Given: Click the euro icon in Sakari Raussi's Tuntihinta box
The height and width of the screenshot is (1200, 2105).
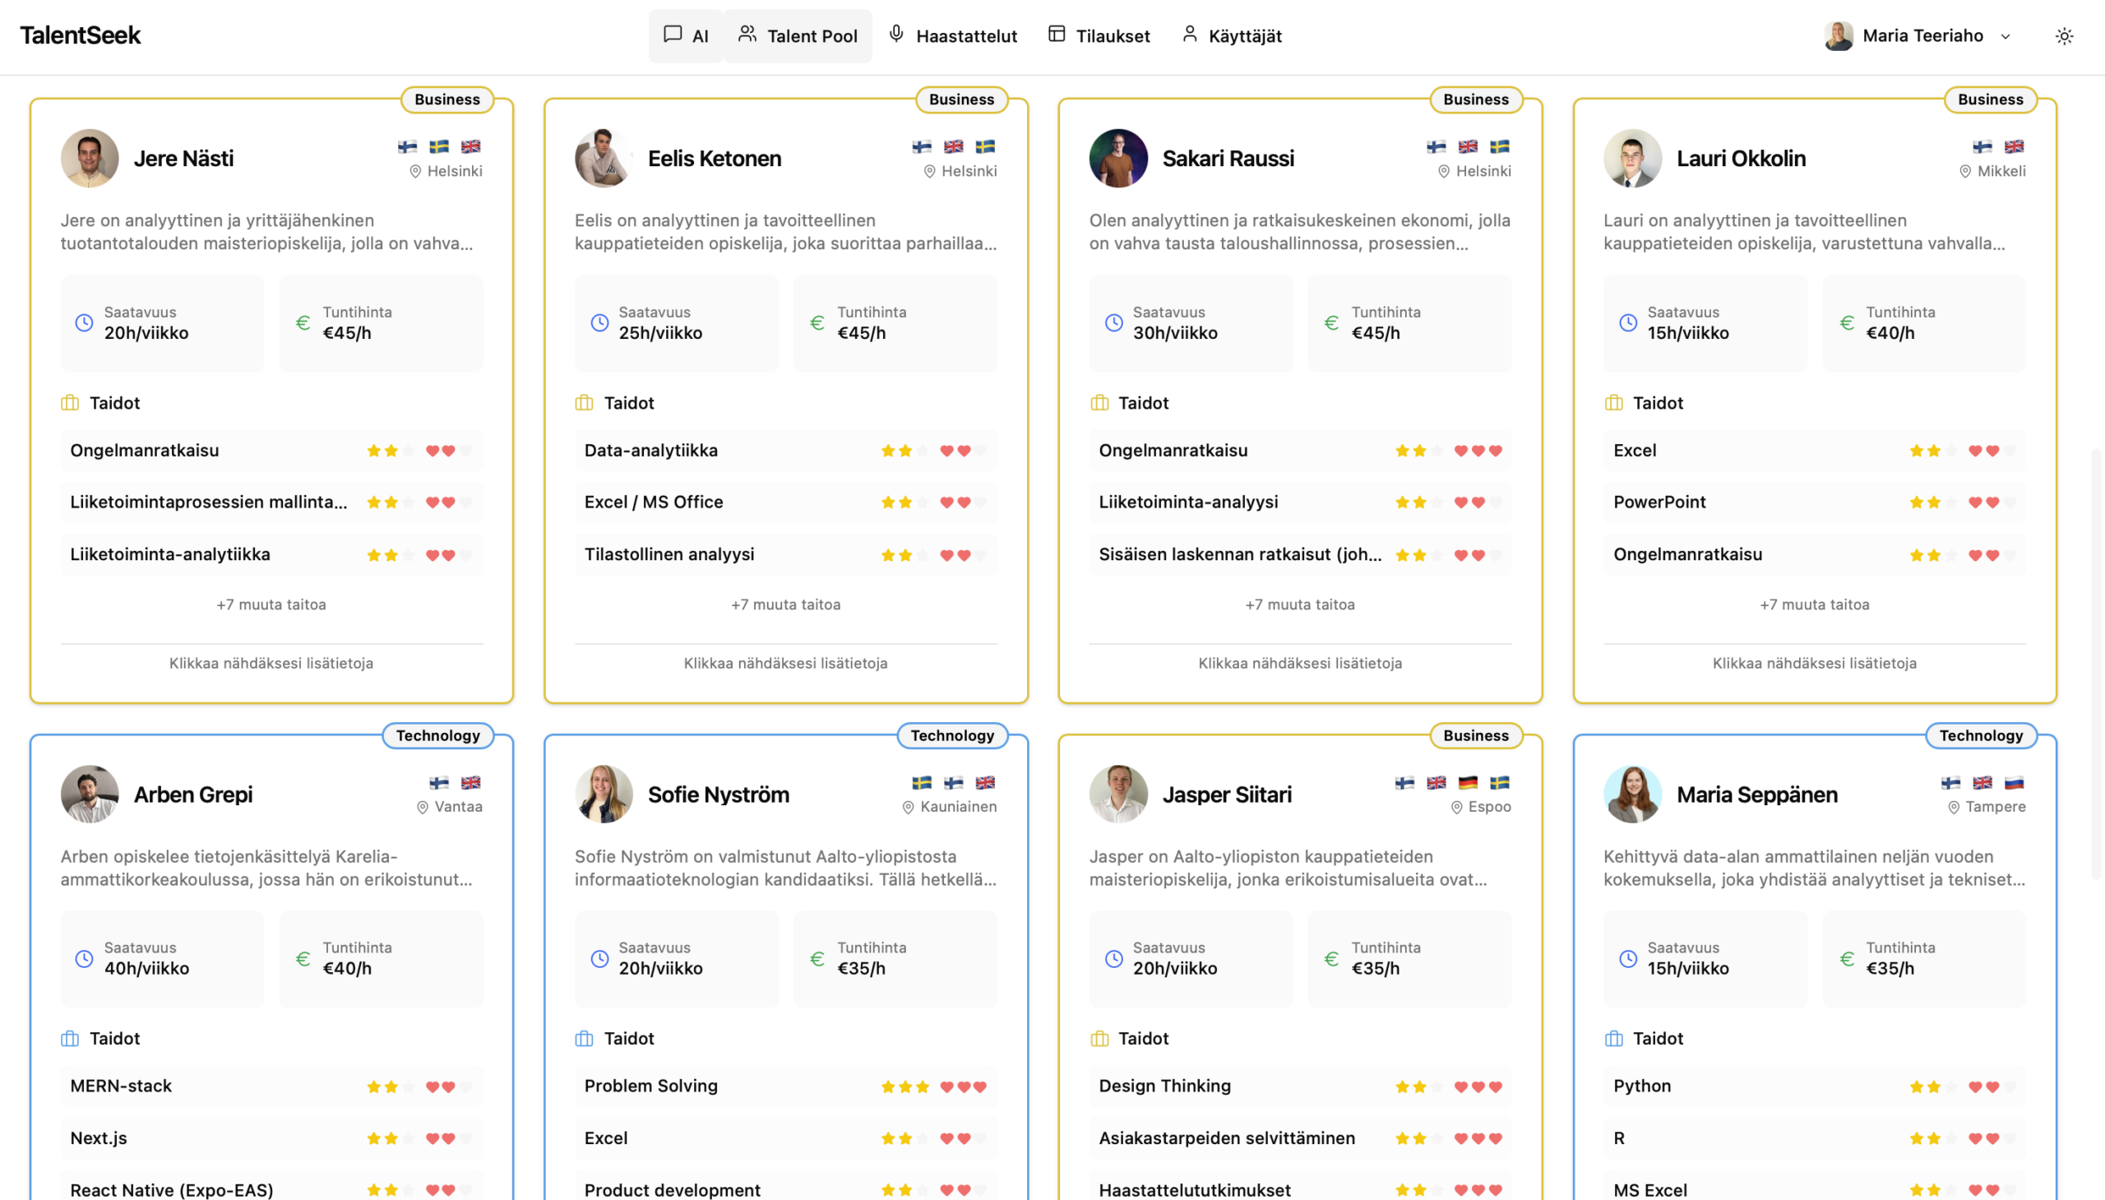Looking at the screenshot, I should (1331, 323).
